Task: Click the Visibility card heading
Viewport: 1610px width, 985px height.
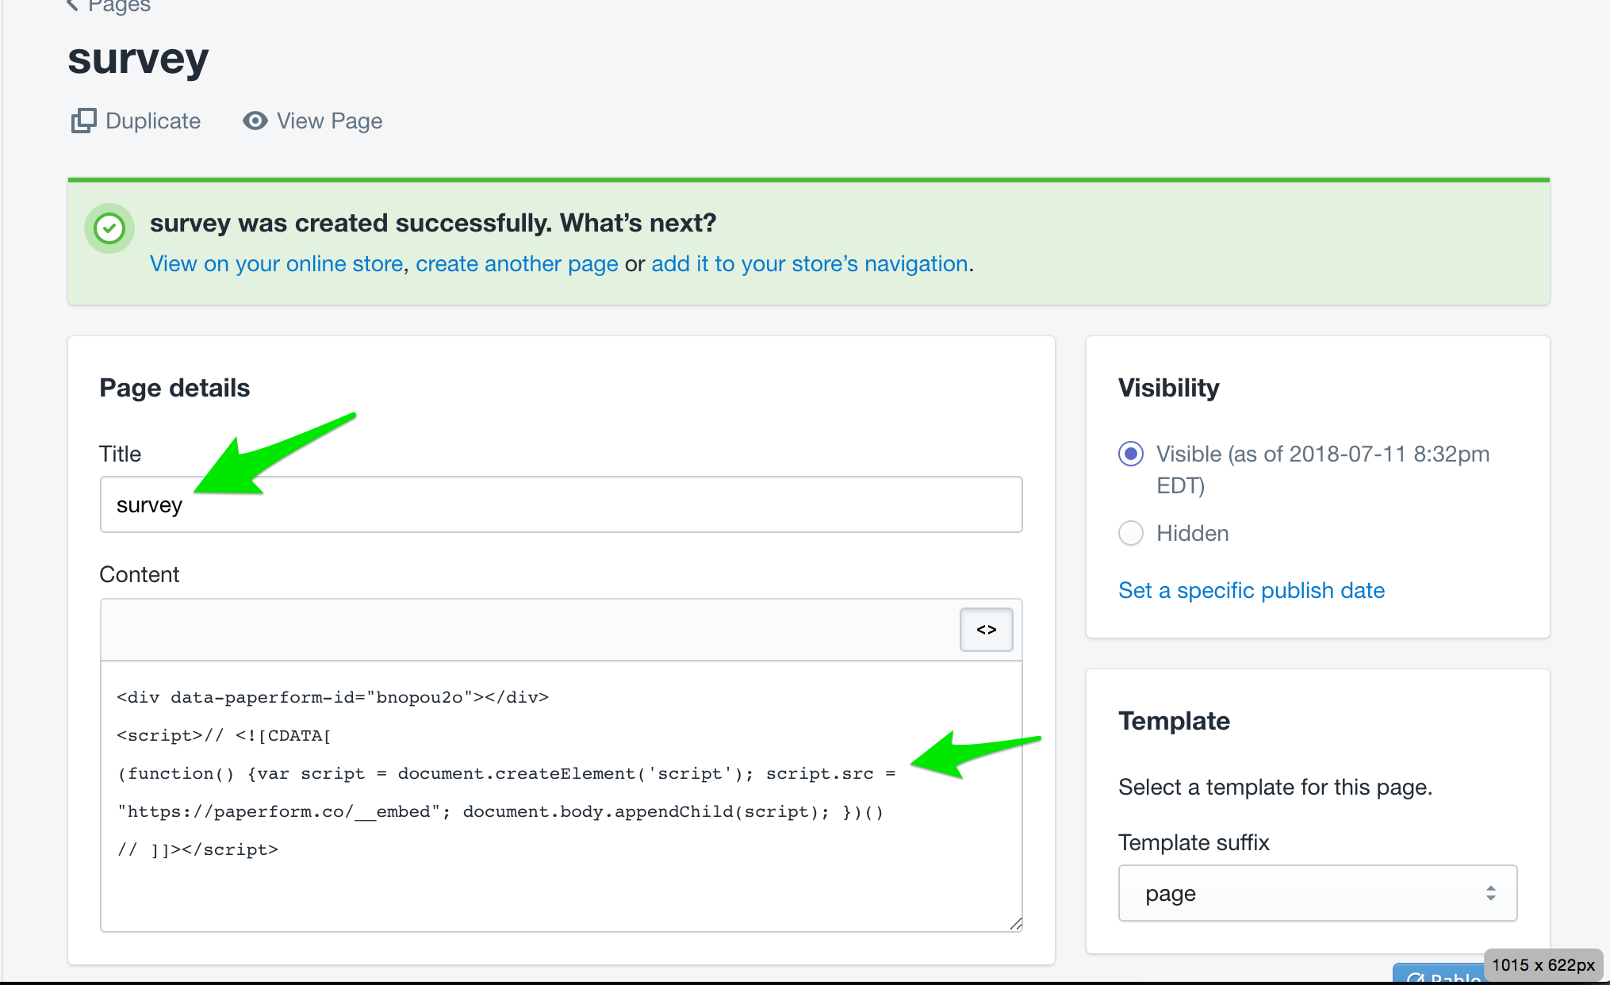Action: tap(1168, 388)
